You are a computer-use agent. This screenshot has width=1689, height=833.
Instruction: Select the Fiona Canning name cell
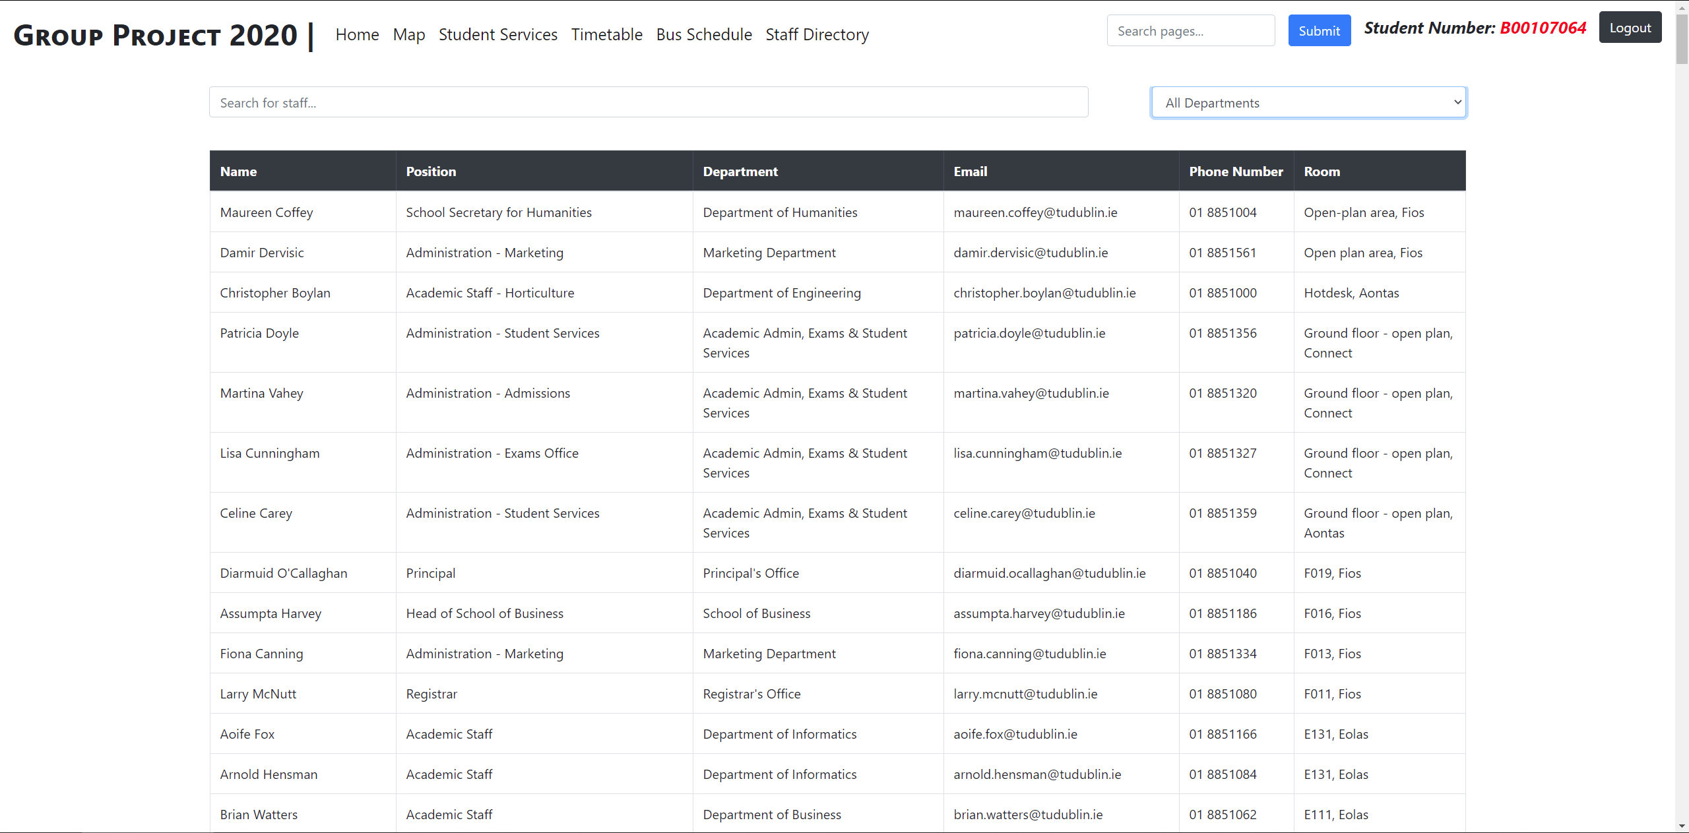click(303, 653)
